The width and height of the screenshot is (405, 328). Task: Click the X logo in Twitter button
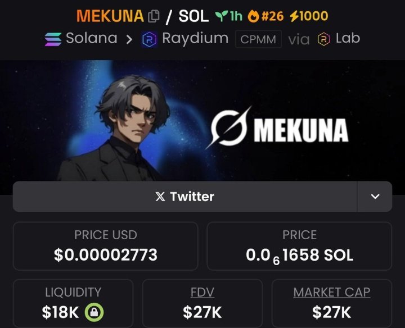point(160,197)
